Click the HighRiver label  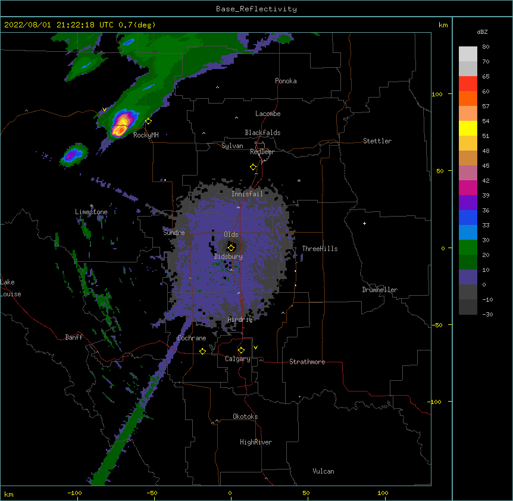256,442
